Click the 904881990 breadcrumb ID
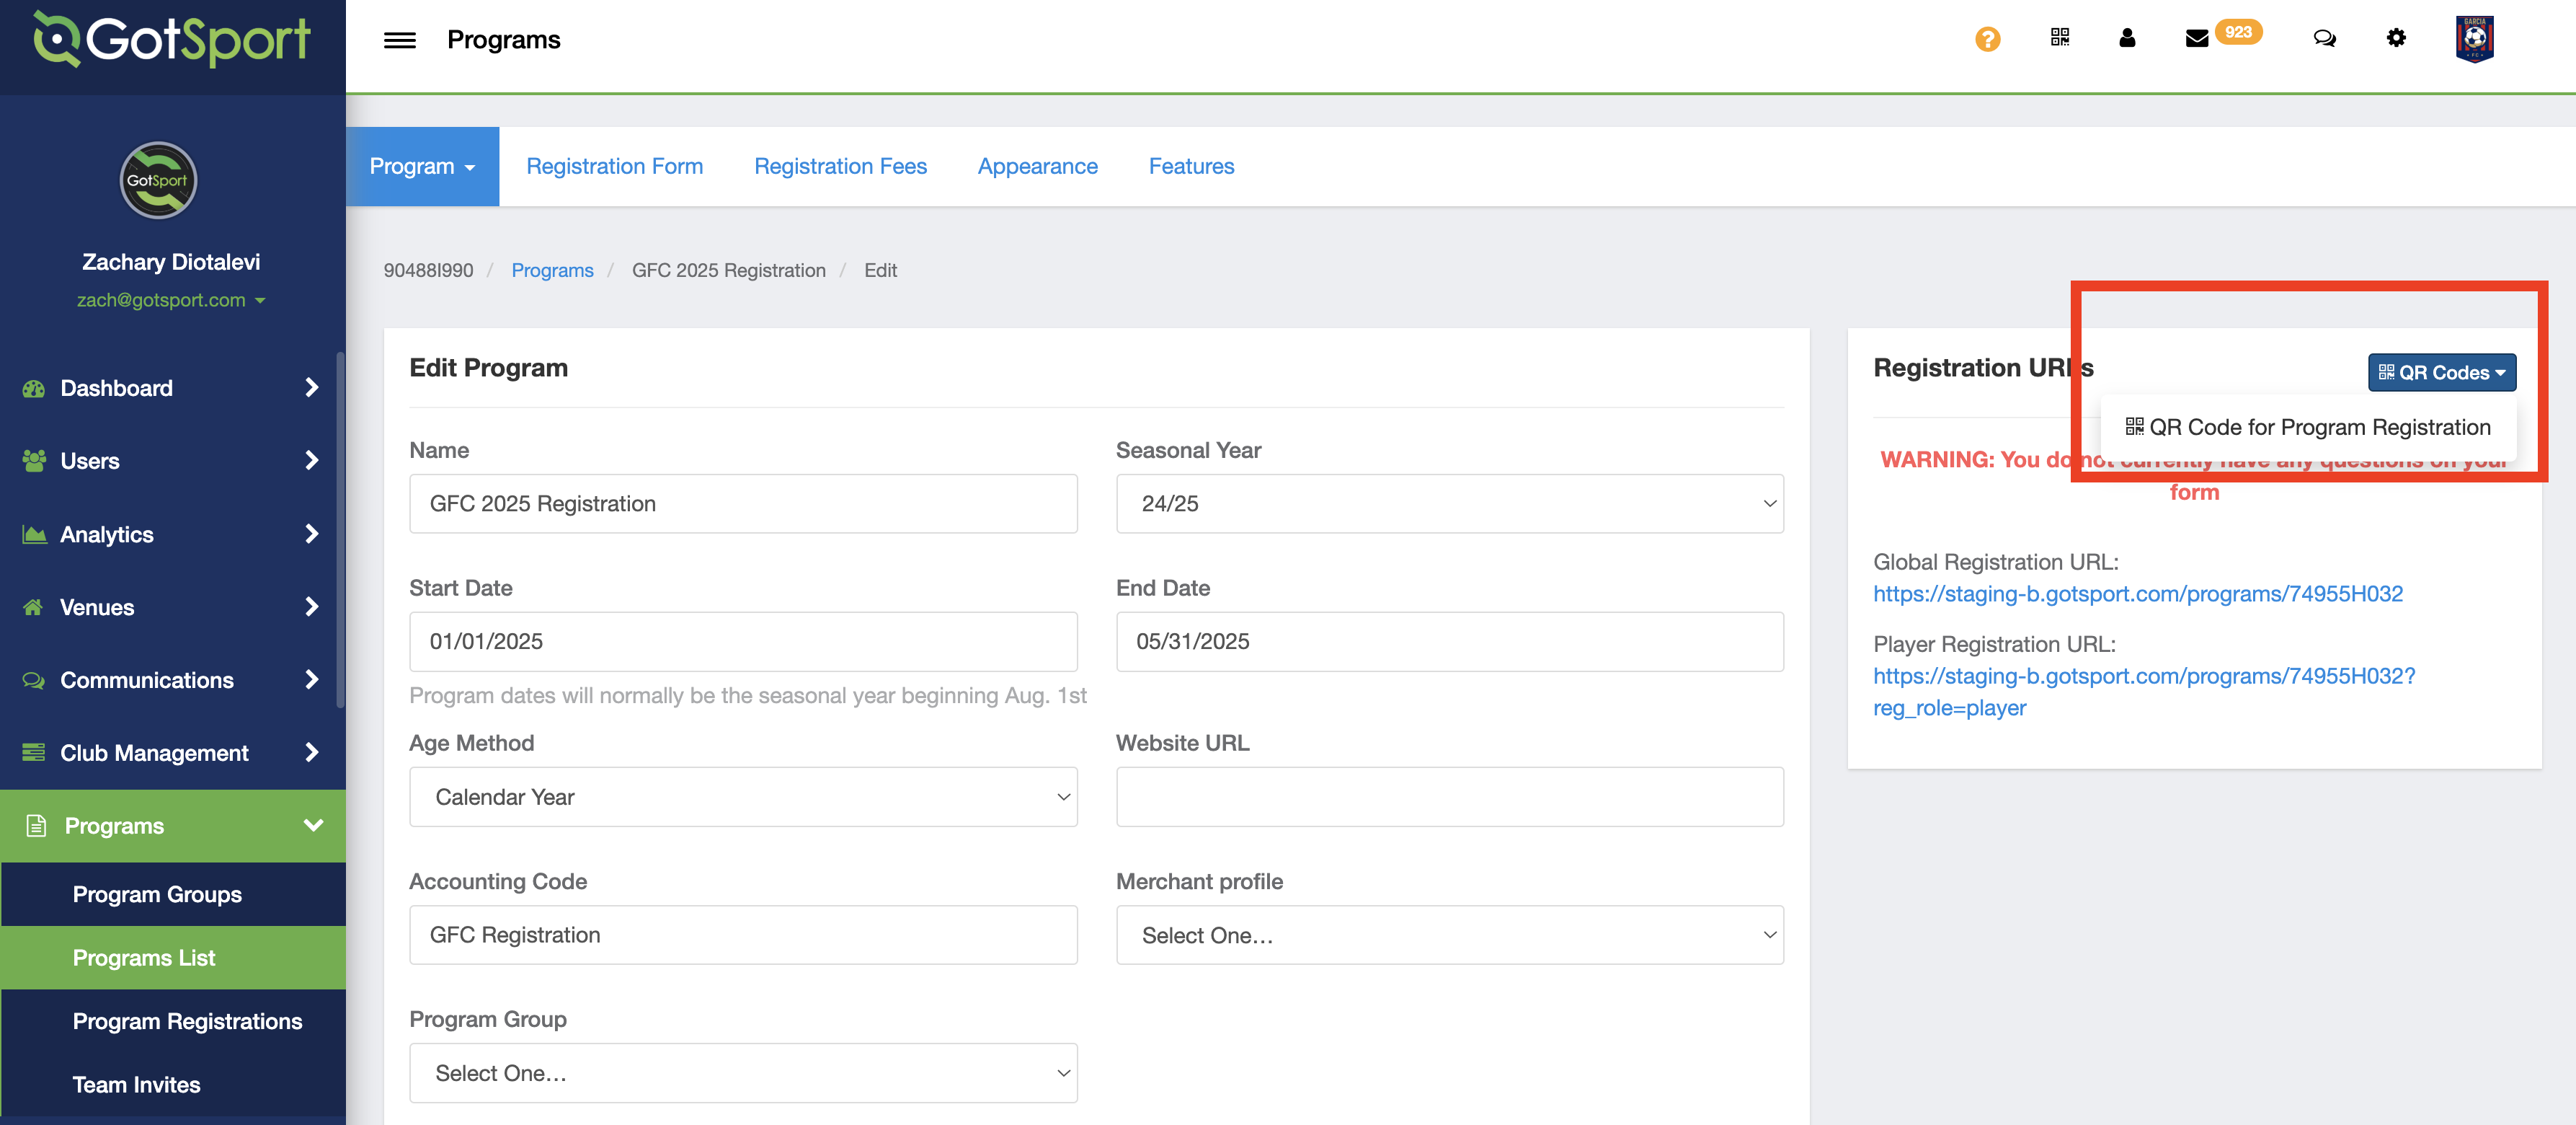The height and width of the screenshot is (1125, 2576). point(428,270)
